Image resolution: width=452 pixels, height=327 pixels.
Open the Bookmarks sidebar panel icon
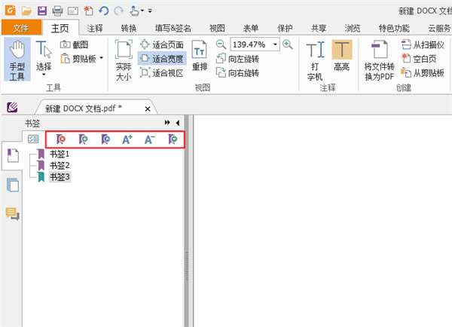click(13, 155)
